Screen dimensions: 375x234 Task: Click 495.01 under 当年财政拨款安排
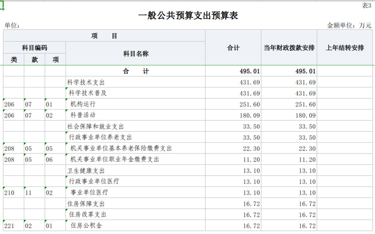tap(306, 71)
